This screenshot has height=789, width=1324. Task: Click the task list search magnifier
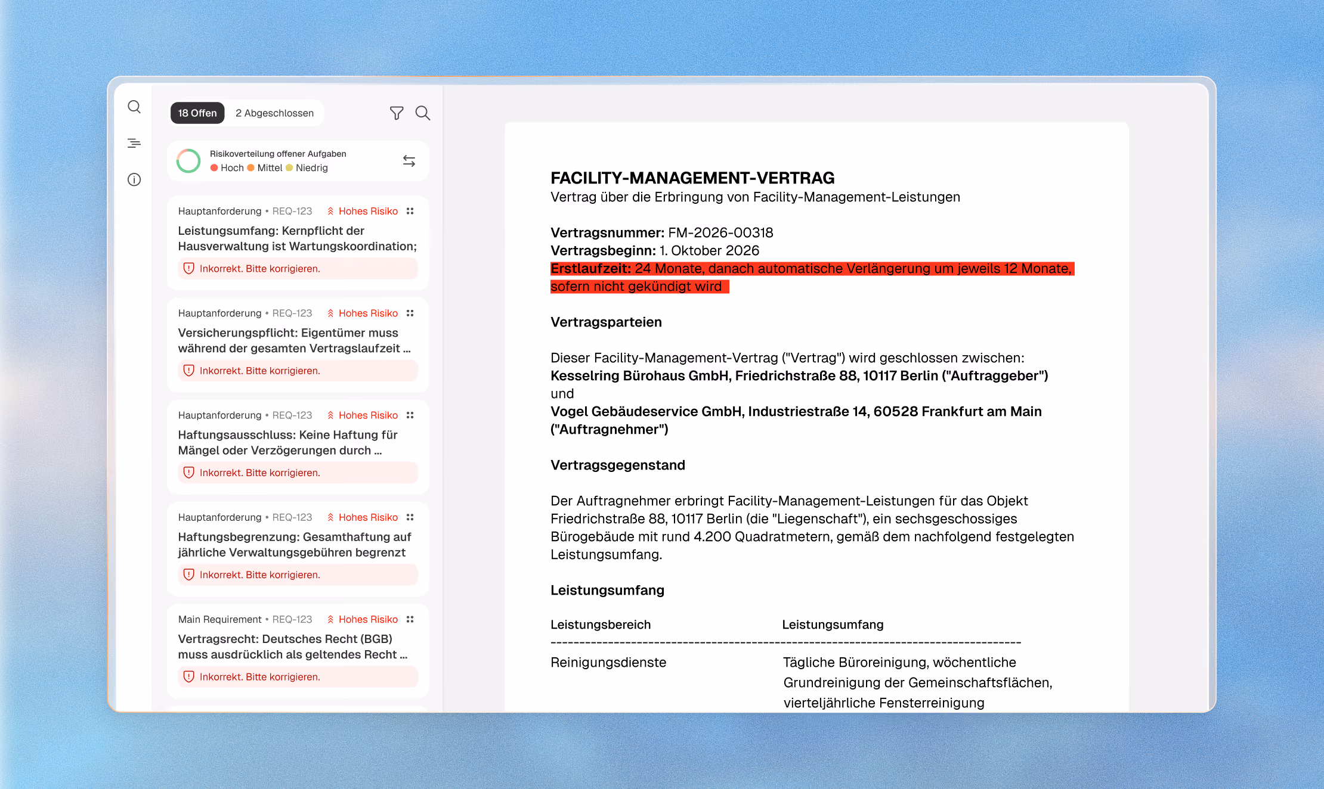(423, 113)
